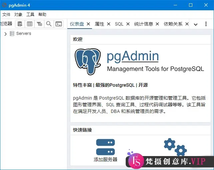The height and width of the screenshot is (170, 214).
Task: Click the pgAdmin 4 title bar icon
Action: point(4,5)
